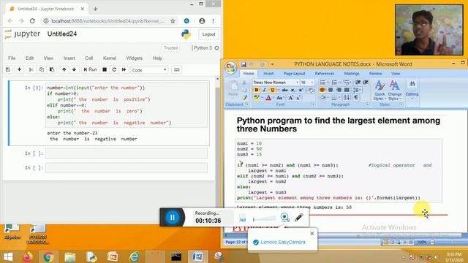The image size is (468, 263).
Task: Cut selected cells with the scissors icon
Action: 31,70
